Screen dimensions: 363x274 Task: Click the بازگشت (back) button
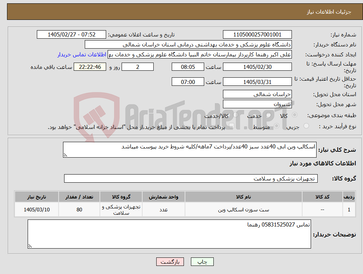170,262
